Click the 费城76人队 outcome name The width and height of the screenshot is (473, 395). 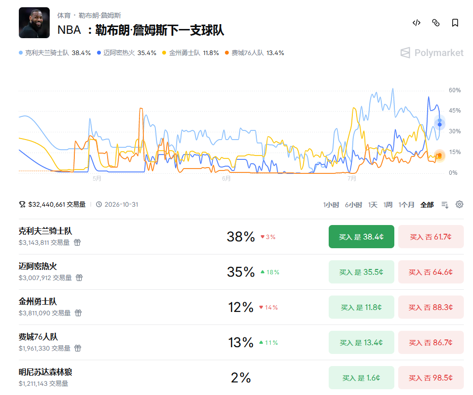38,337
